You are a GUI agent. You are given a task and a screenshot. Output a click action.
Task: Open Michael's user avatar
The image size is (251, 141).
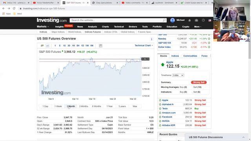pyautogui.click(x=173, y=20)
